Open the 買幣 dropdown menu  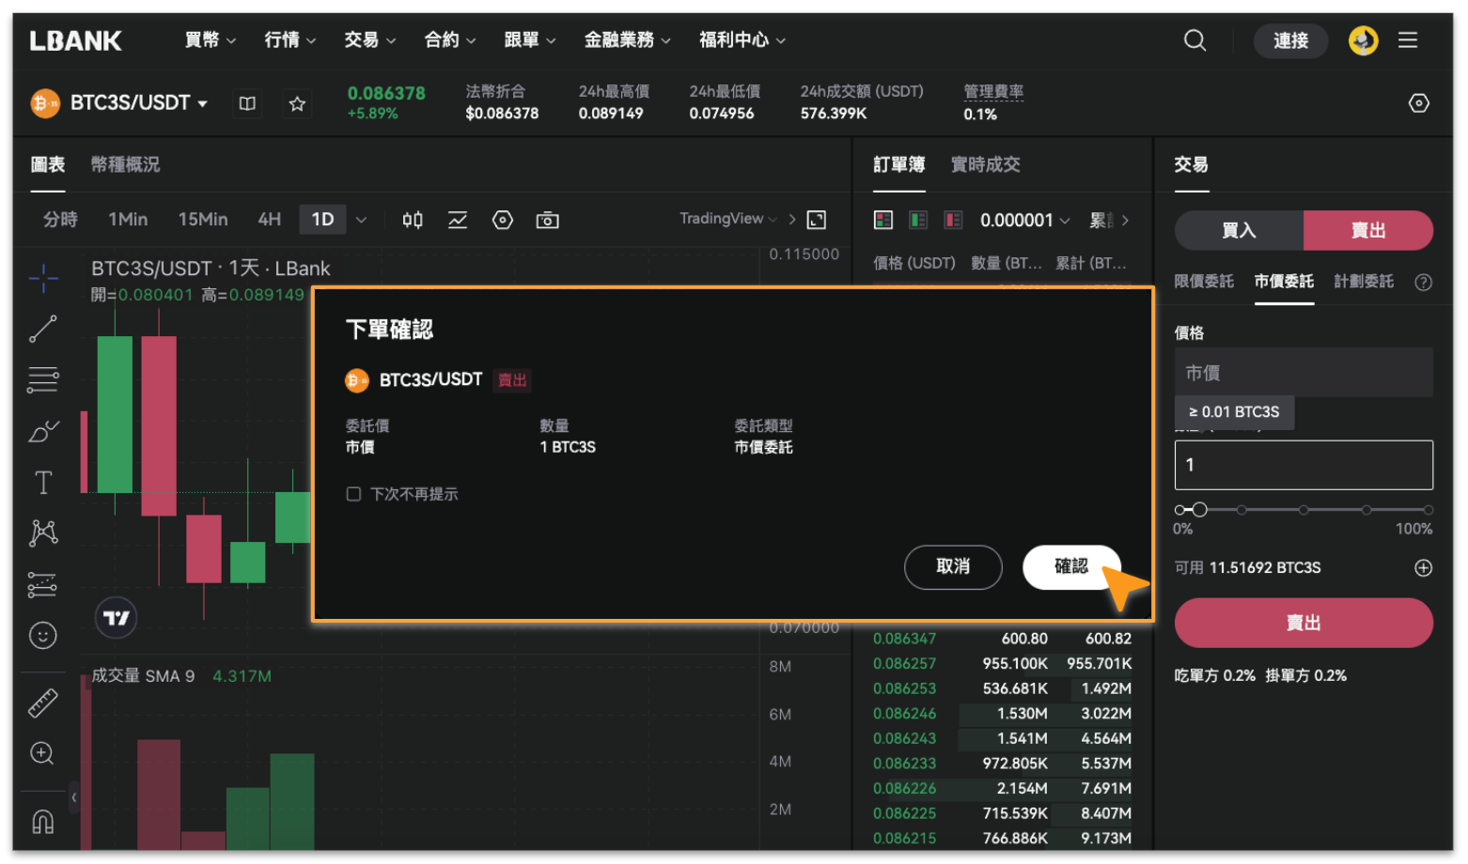pyautogui.click(x=211, y=40)
